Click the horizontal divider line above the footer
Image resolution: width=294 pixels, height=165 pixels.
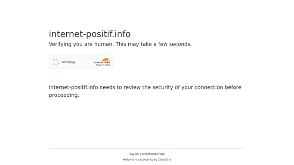(147, 149)
